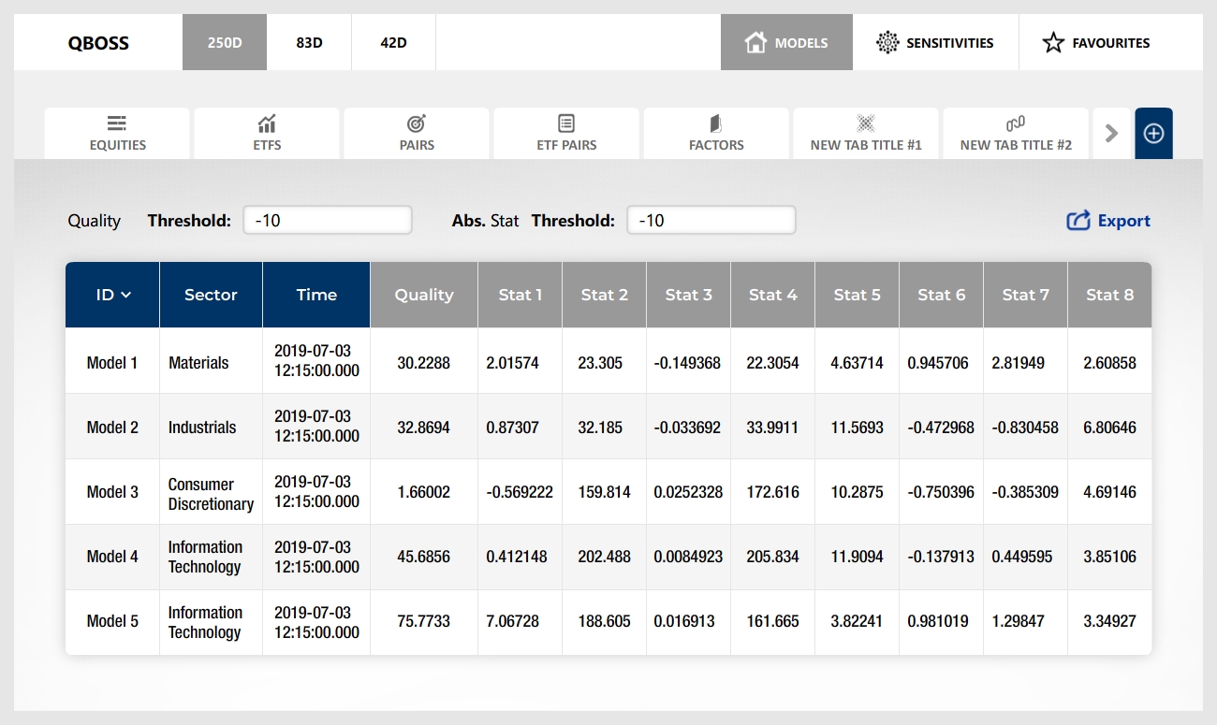Add a new tab with plus button
Viewport: 1217px width, 725px height.
coord(1153,134)
